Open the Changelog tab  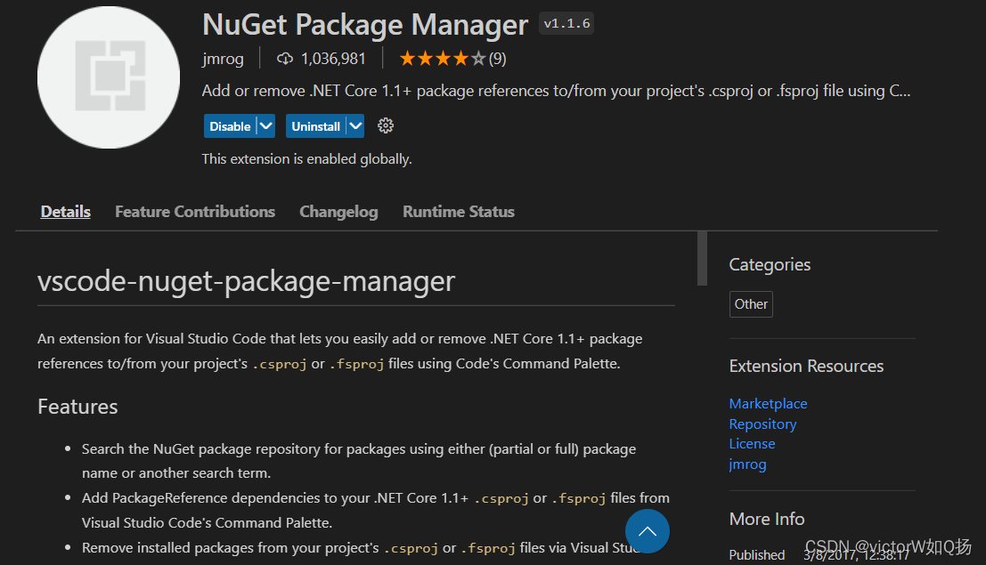339,212
